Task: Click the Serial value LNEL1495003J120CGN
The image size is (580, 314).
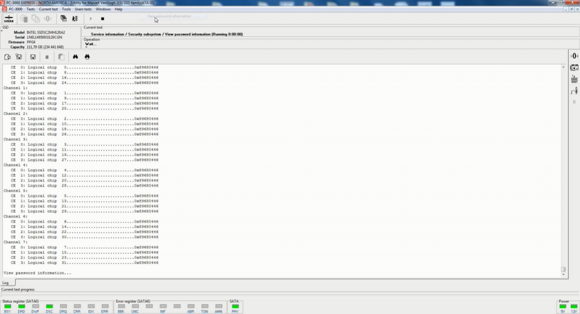Action: pos(44,37)
